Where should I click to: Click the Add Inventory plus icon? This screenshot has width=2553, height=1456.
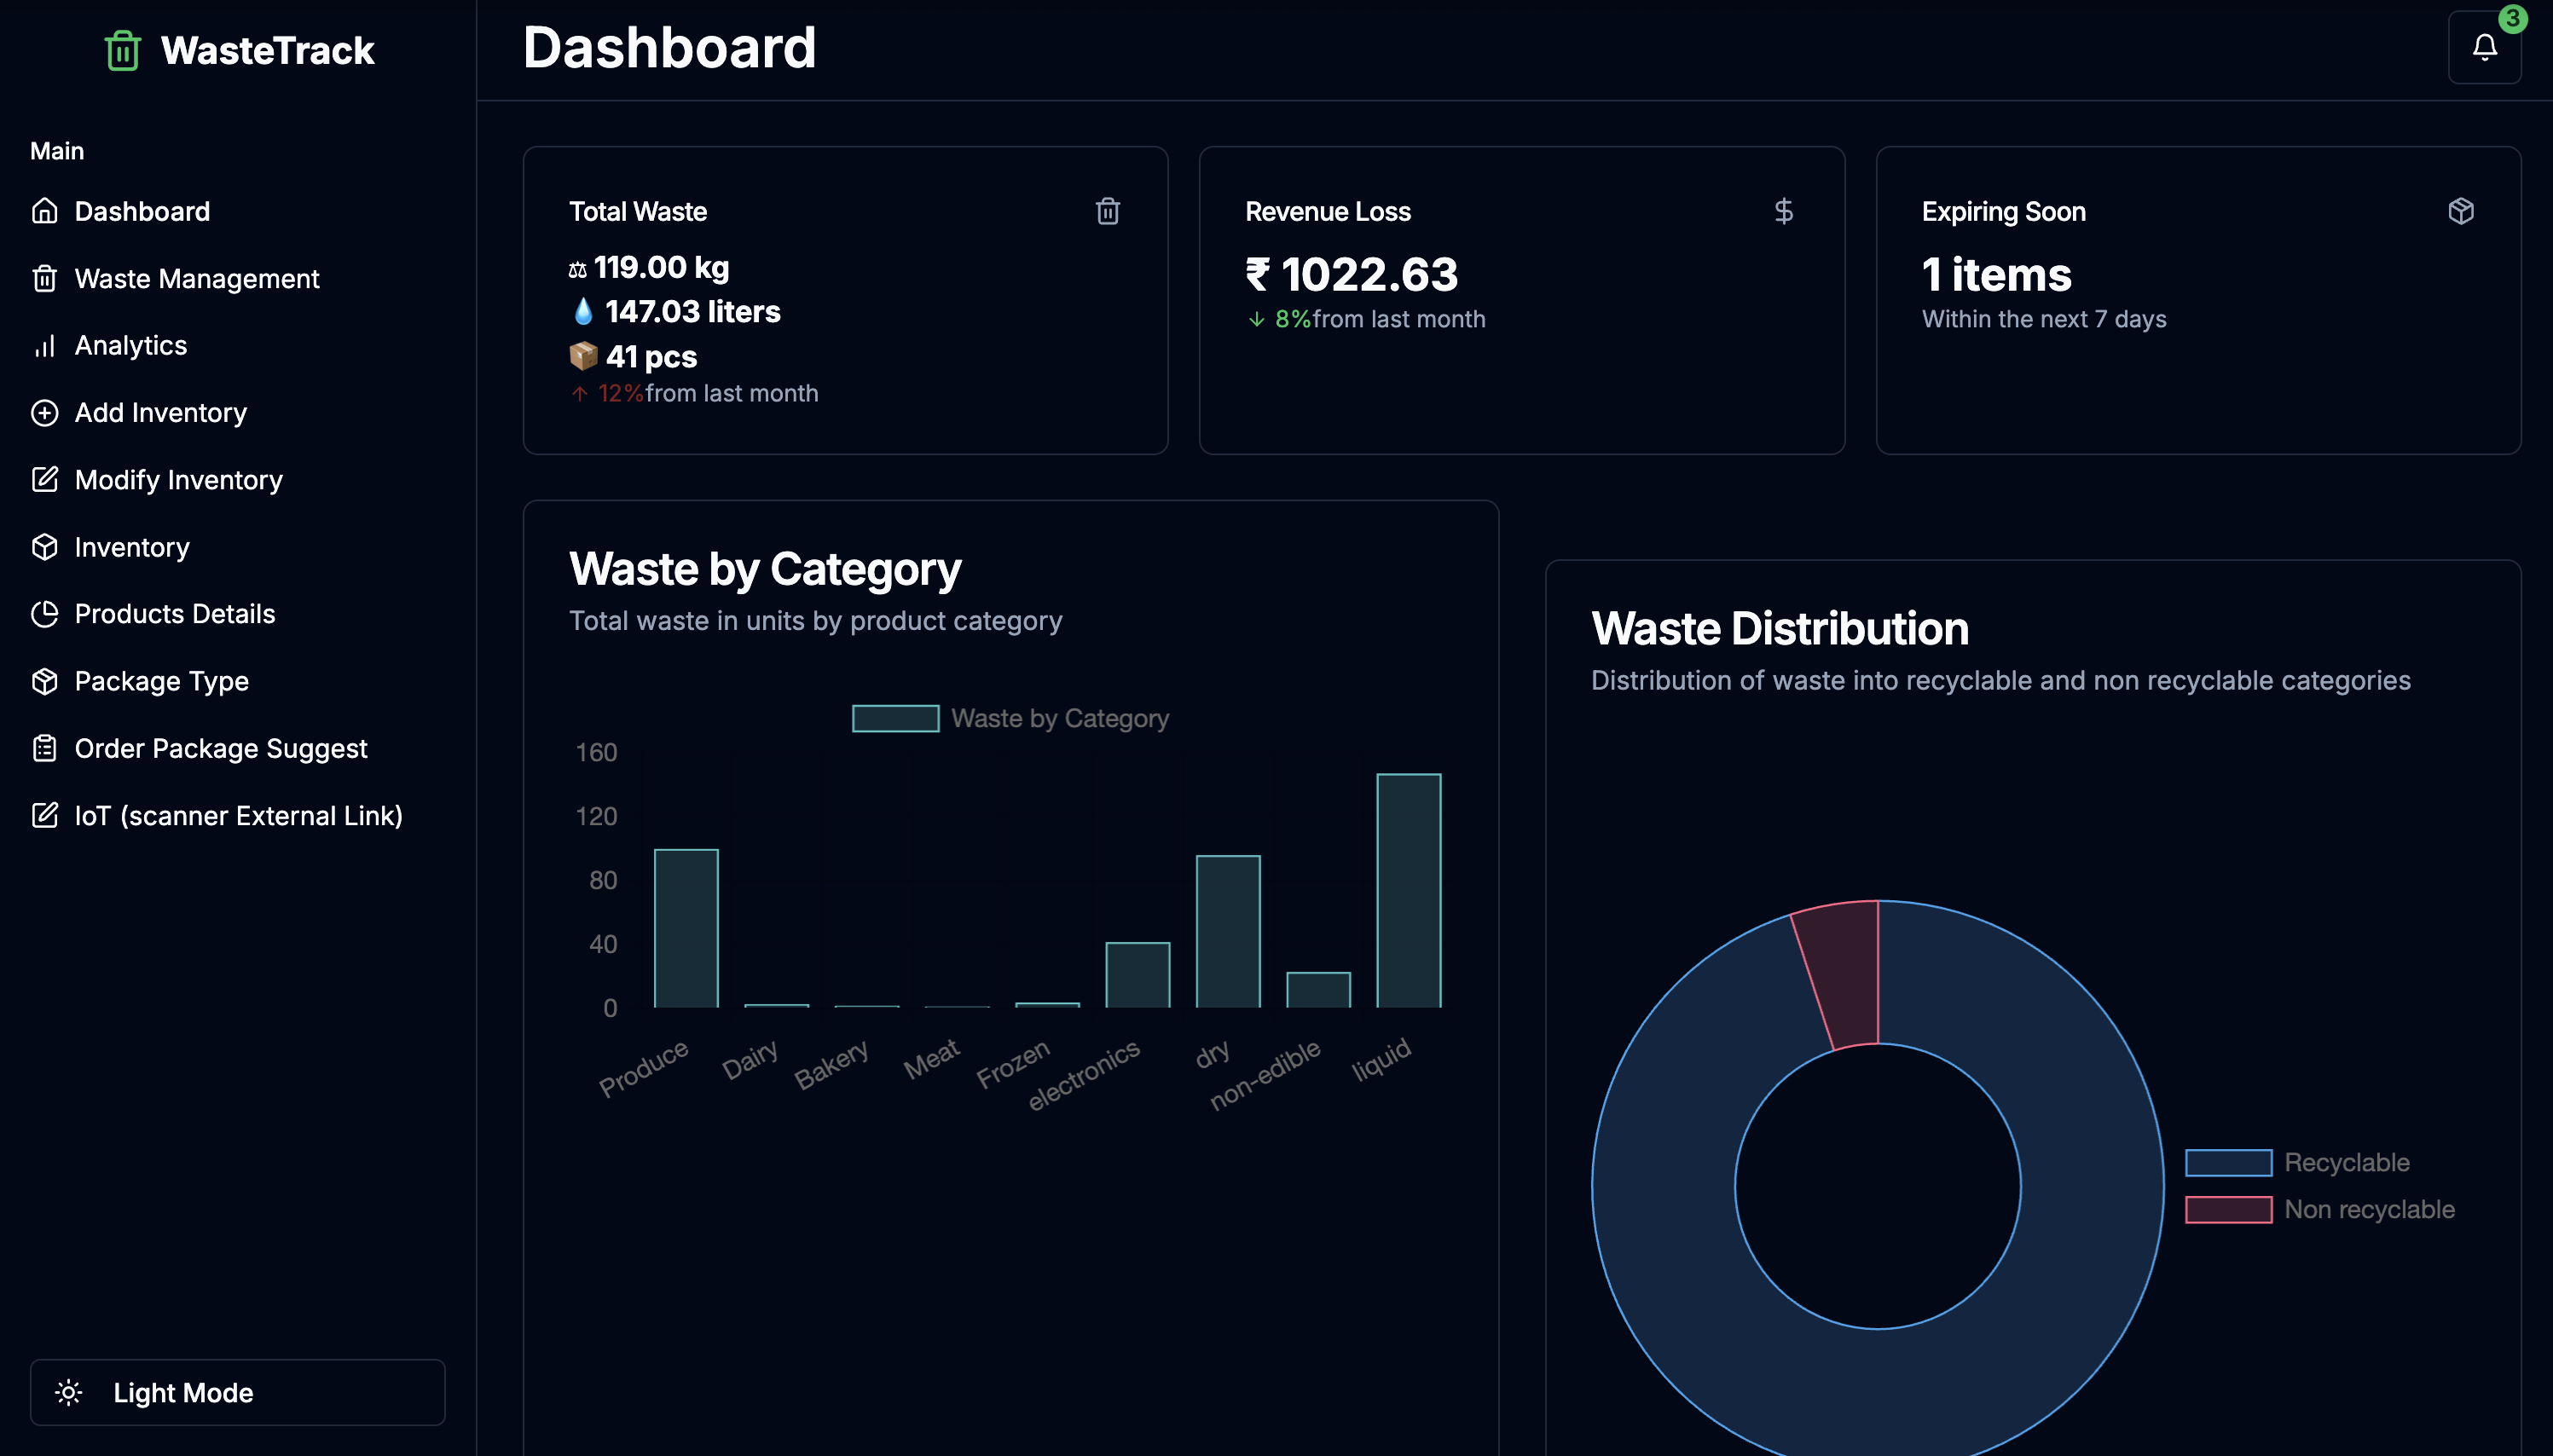tap(45, 412)
